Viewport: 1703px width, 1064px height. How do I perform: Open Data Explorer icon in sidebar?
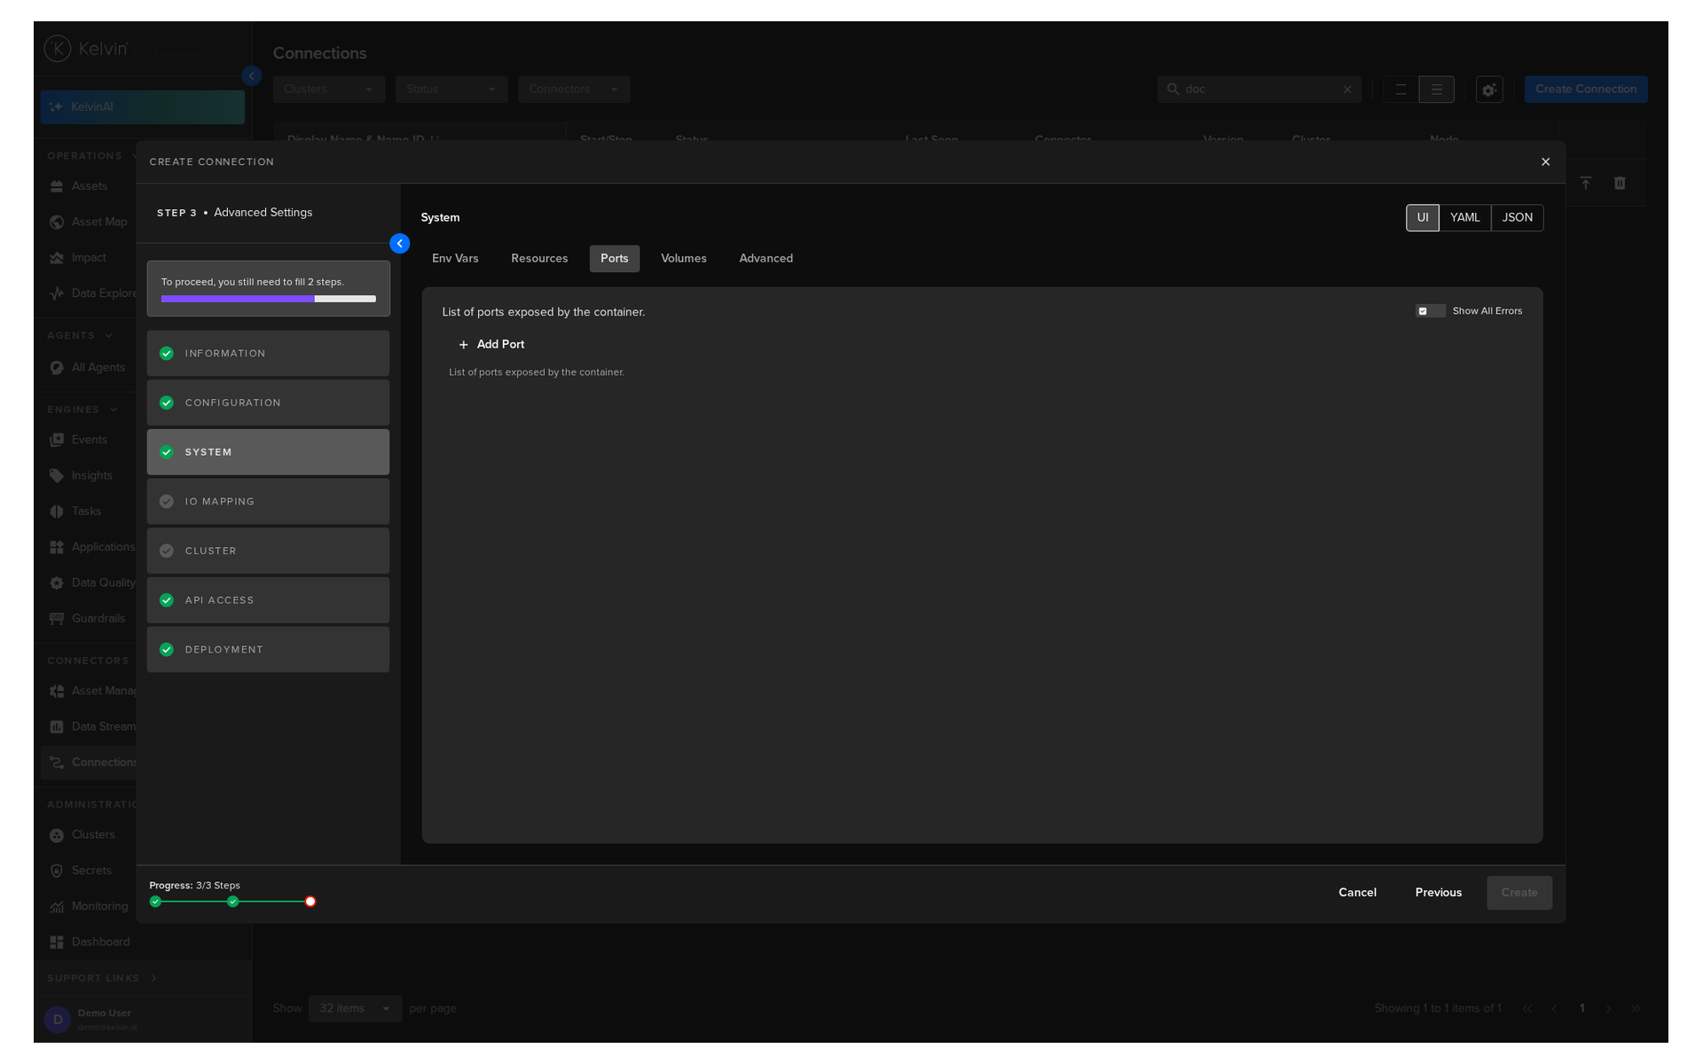point(57,293)
